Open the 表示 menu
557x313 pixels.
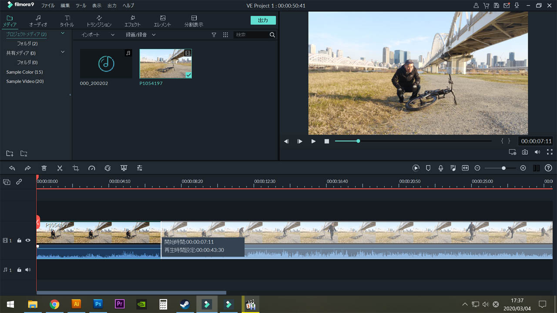click(97, 6)
